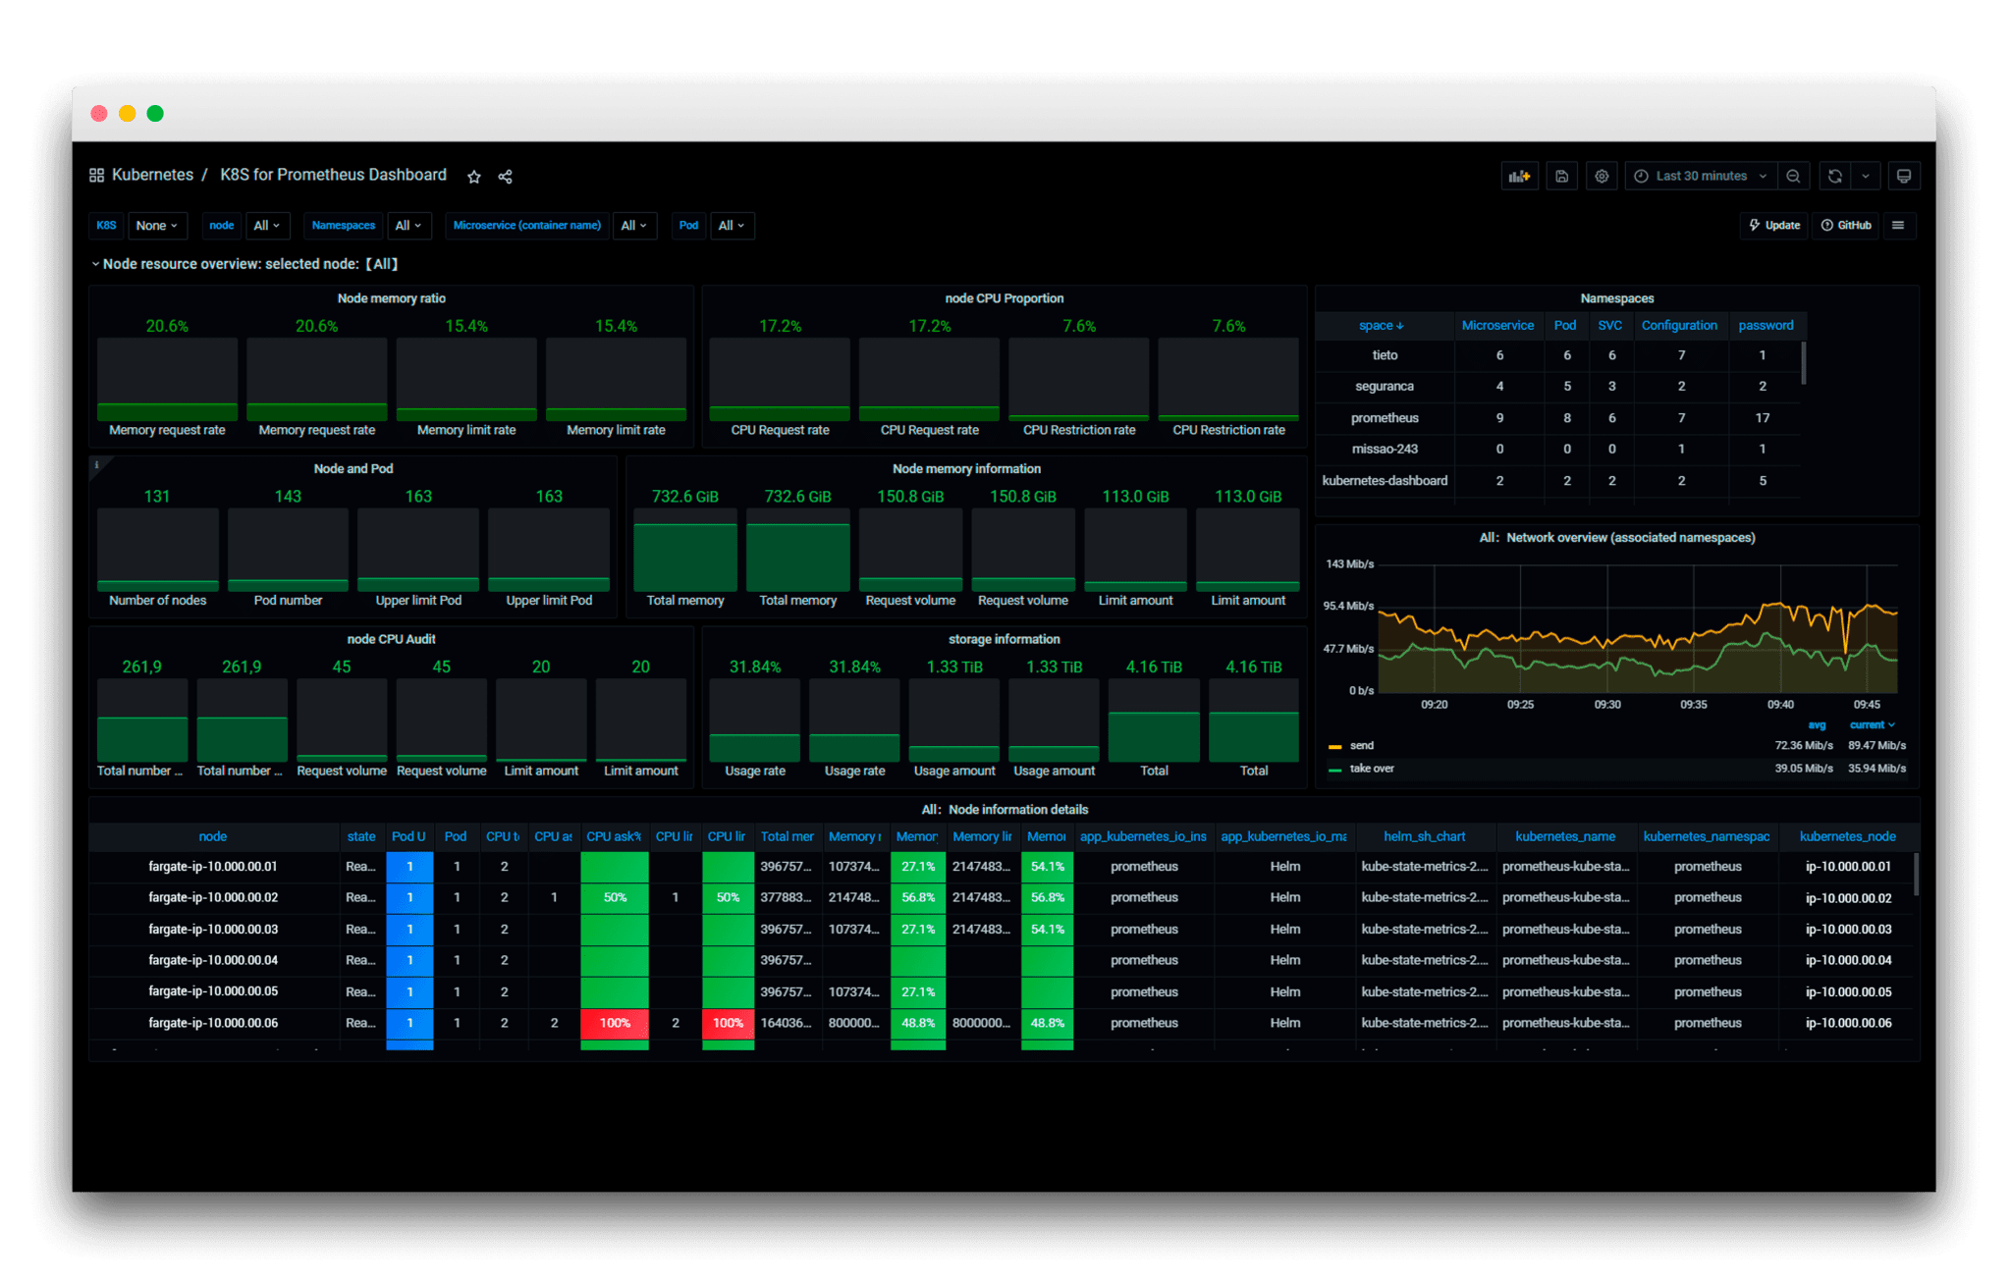Collapse the Node resource overview row
2011x1281 pixels.
click(x=96, y=263)
